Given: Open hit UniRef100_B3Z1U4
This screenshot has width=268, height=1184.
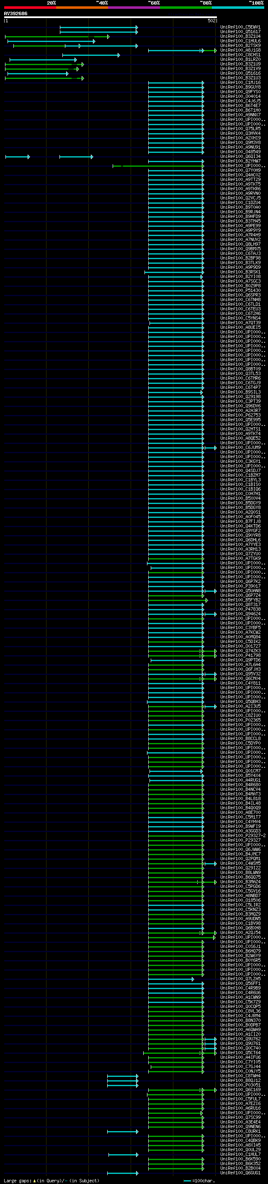Looking at the screenshot, I should 240,37.
